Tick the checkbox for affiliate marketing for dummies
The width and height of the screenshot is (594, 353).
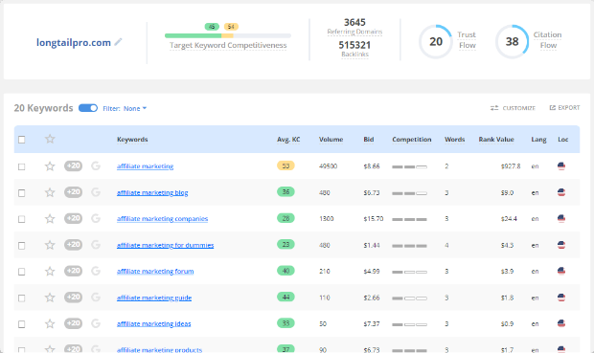point(22,246)
